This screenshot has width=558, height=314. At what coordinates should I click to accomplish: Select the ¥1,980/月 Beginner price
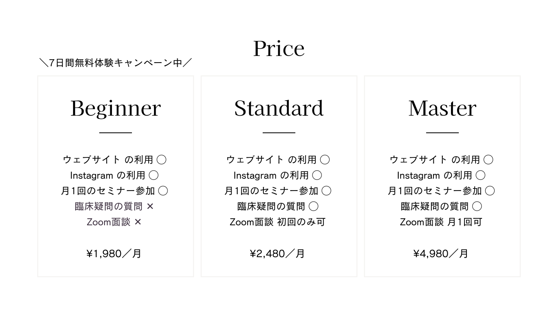(114, 254)
